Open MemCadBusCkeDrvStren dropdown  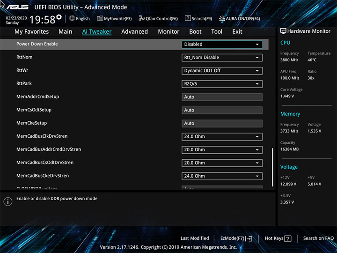tap(222, 176)
